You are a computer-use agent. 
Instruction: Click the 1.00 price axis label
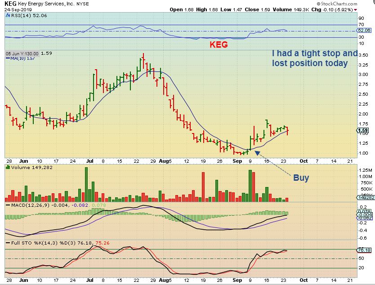pyautogui.click(x=363, y=153)
